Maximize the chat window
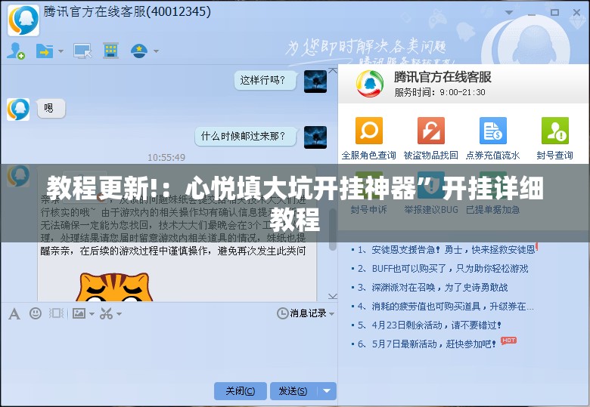This screenshot has width=590, height=407. pos(554,12)
